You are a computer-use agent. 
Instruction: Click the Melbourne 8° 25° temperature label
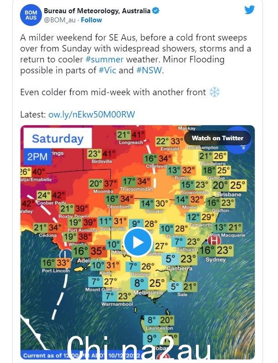pos(149,283)
